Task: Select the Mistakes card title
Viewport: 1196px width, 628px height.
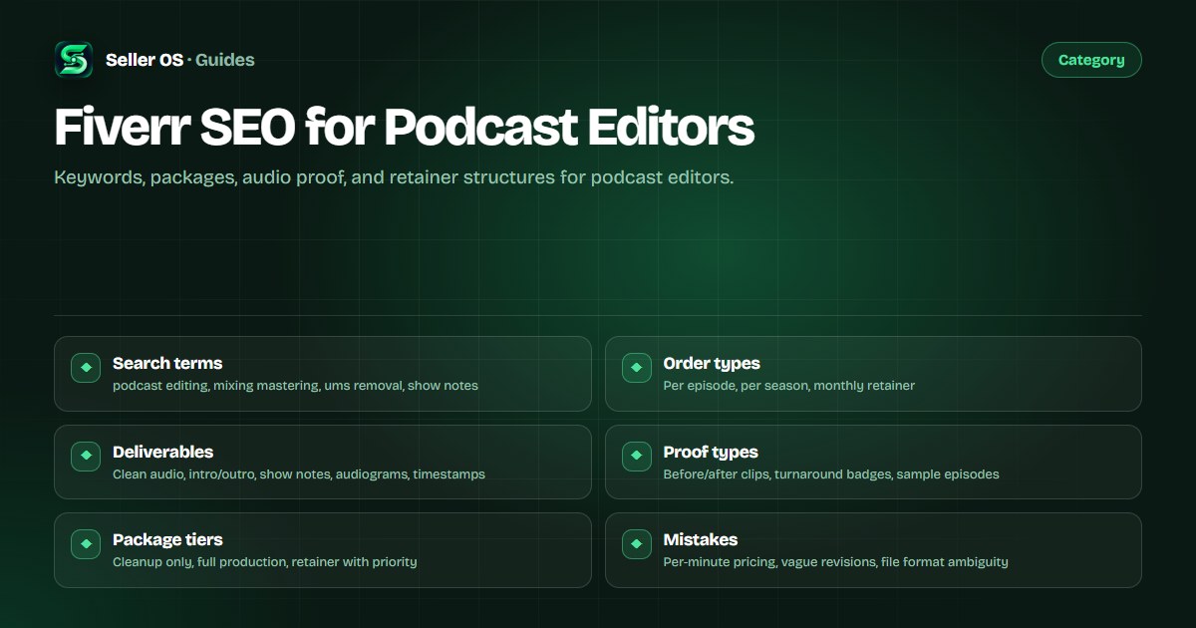Action: point(701,539)
